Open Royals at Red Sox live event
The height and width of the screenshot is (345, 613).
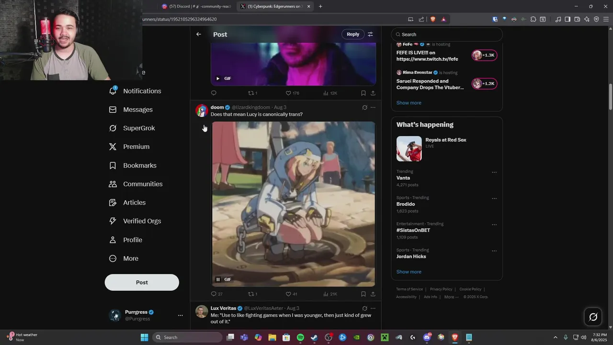pos(447,149)
